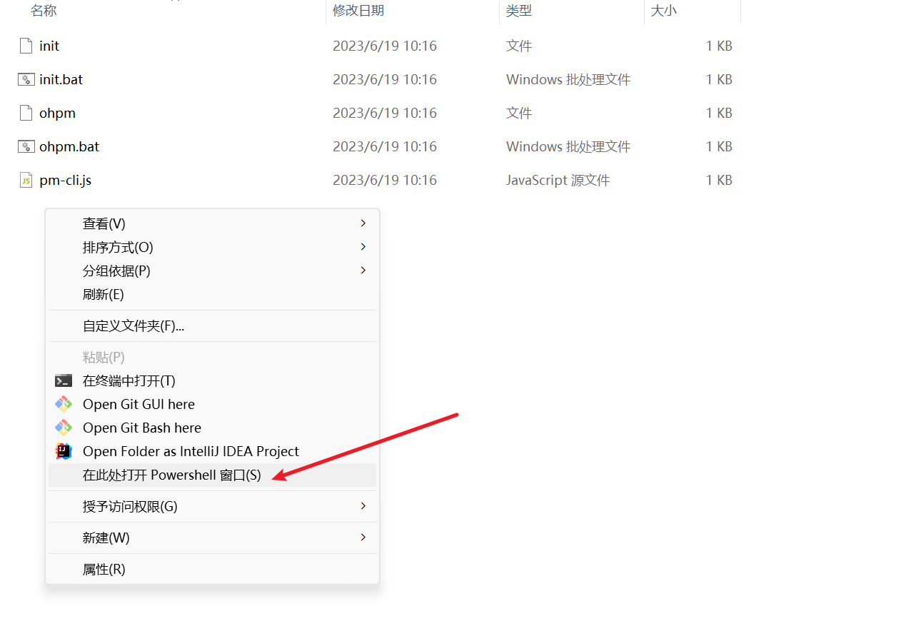Select 在此处打开 Powershell 窗口(S)

pyautogui.click(x=212, y=475)
